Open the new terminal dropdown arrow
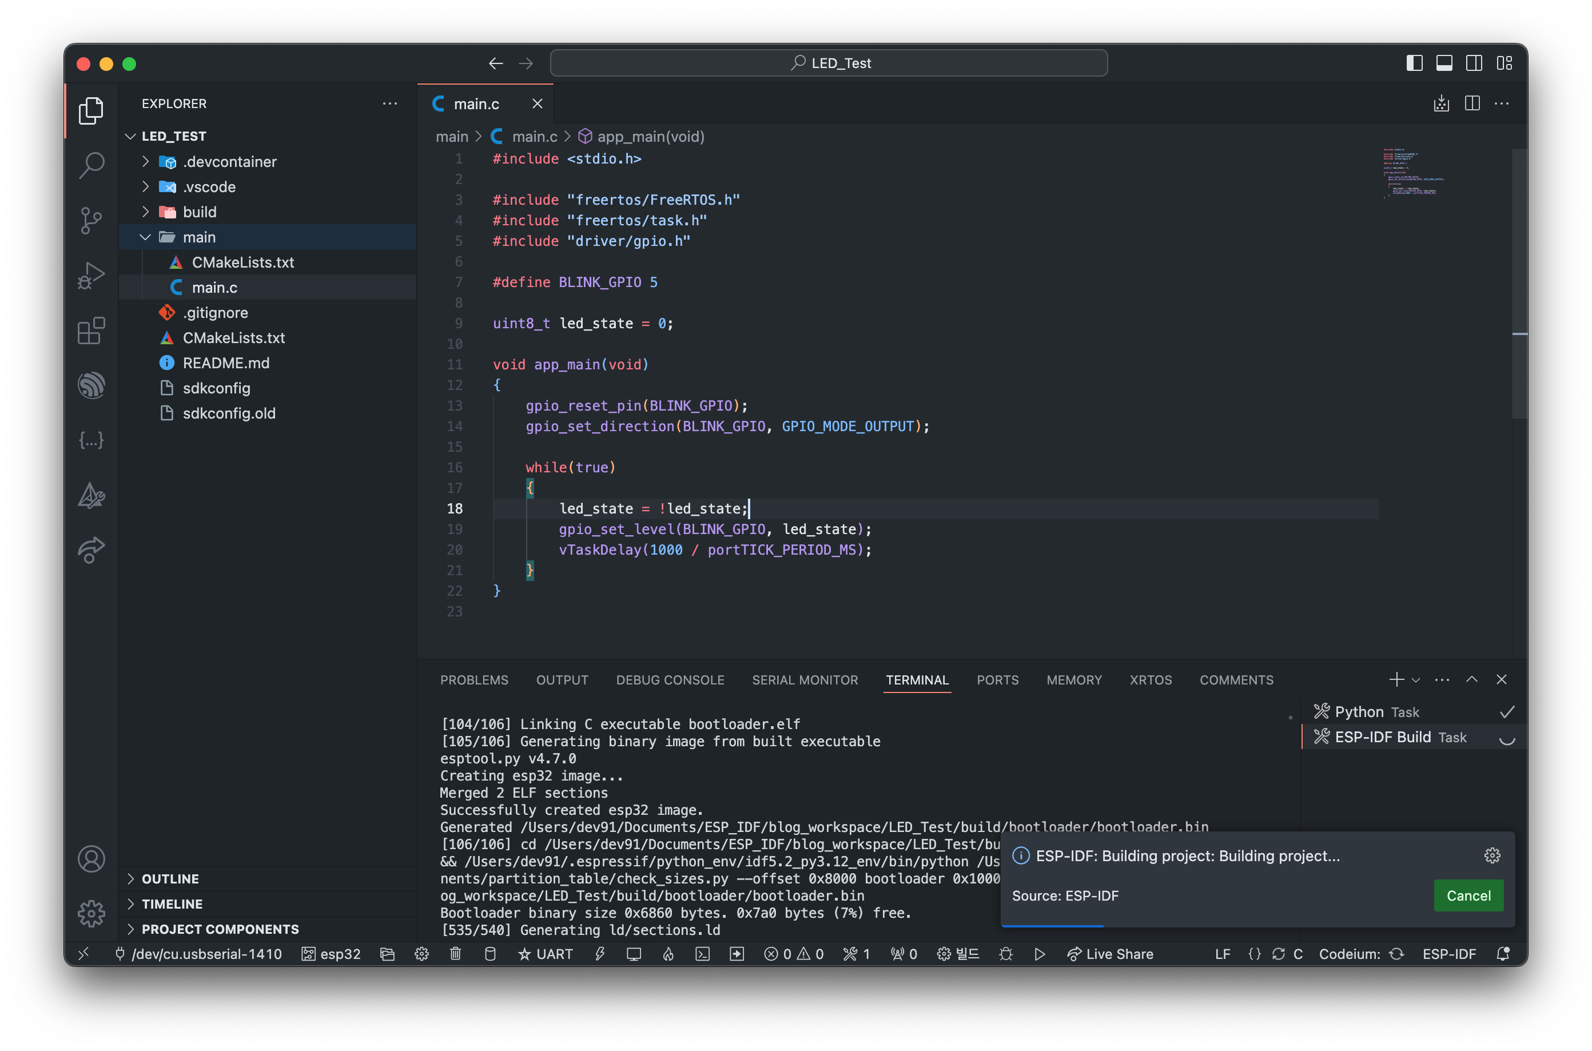Image resolution: width=1592 pixels, height=1051 pixels. tap(1416, 680)
